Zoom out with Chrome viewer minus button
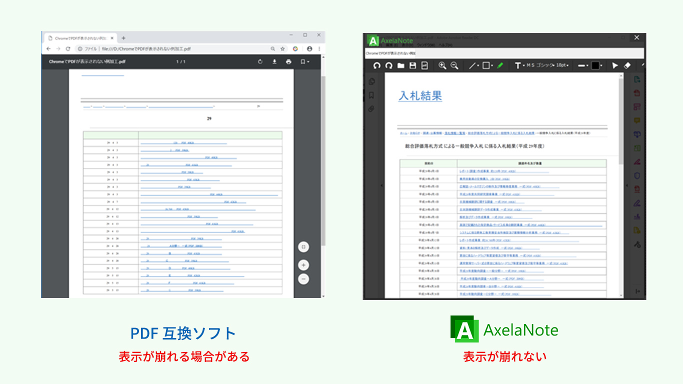This screenshot has height=384, width=683. [303, 279]
